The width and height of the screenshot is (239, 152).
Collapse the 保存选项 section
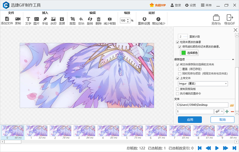(233, 59)
